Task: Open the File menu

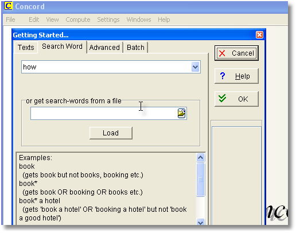Action: (x=10, y=20)
